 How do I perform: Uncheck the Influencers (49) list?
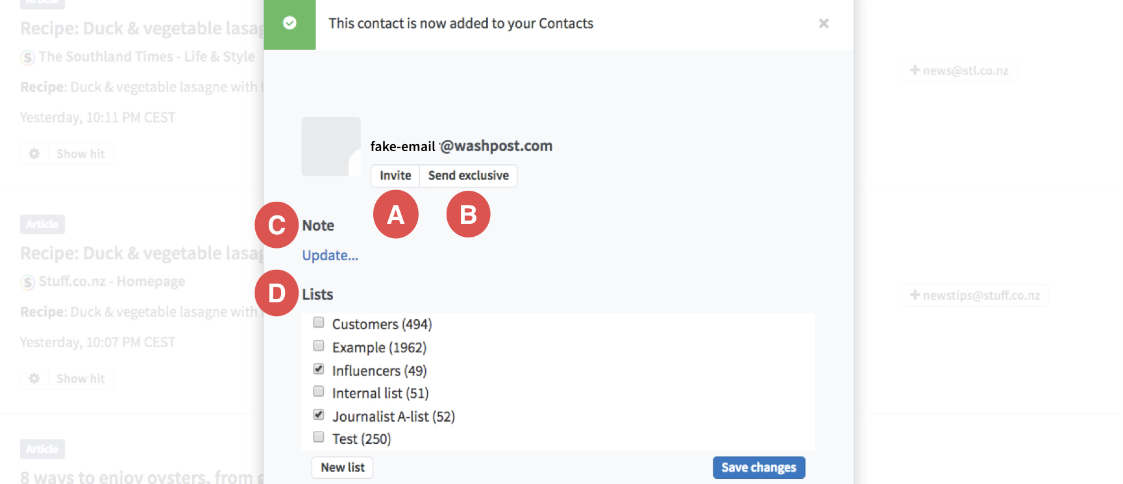point(319,369)
